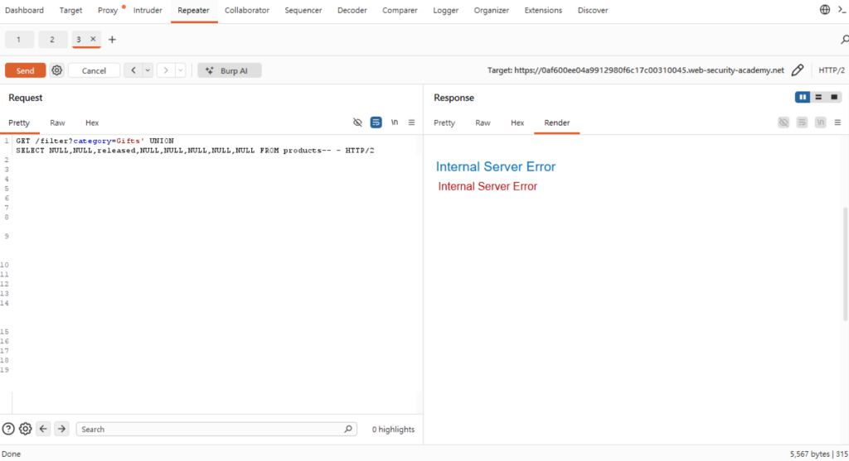Open the Proxy tab
Screen dimensions: 849x461
108,10
